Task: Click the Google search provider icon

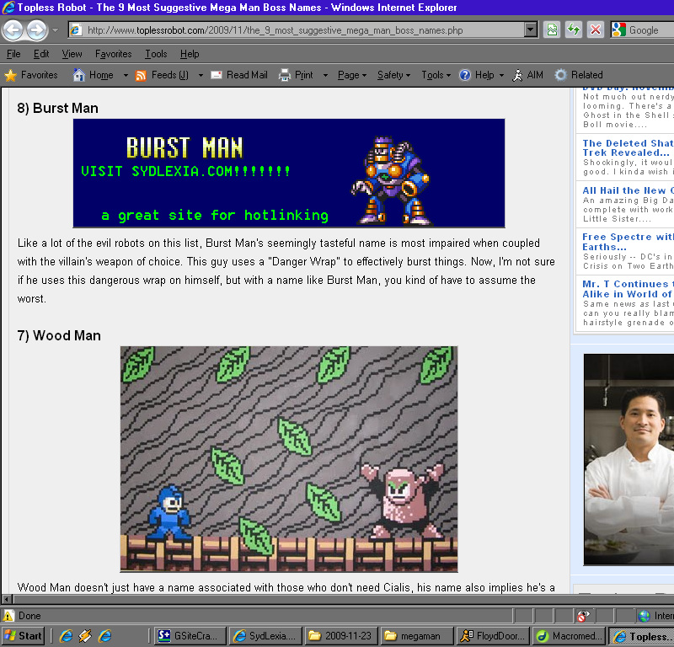Action: click(619, 30)
